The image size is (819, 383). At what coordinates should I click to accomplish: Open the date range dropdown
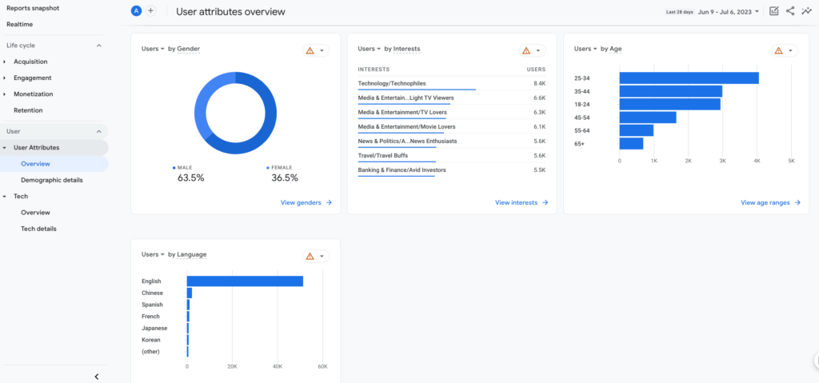[729, 12]
